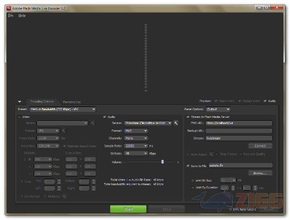Enable Limit By Duration checkbox

click(x=193, y=187)
